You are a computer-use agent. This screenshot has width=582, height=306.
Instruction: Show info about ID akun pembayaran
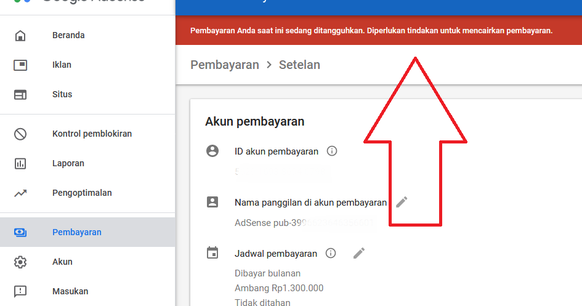(x=332, y=151)
